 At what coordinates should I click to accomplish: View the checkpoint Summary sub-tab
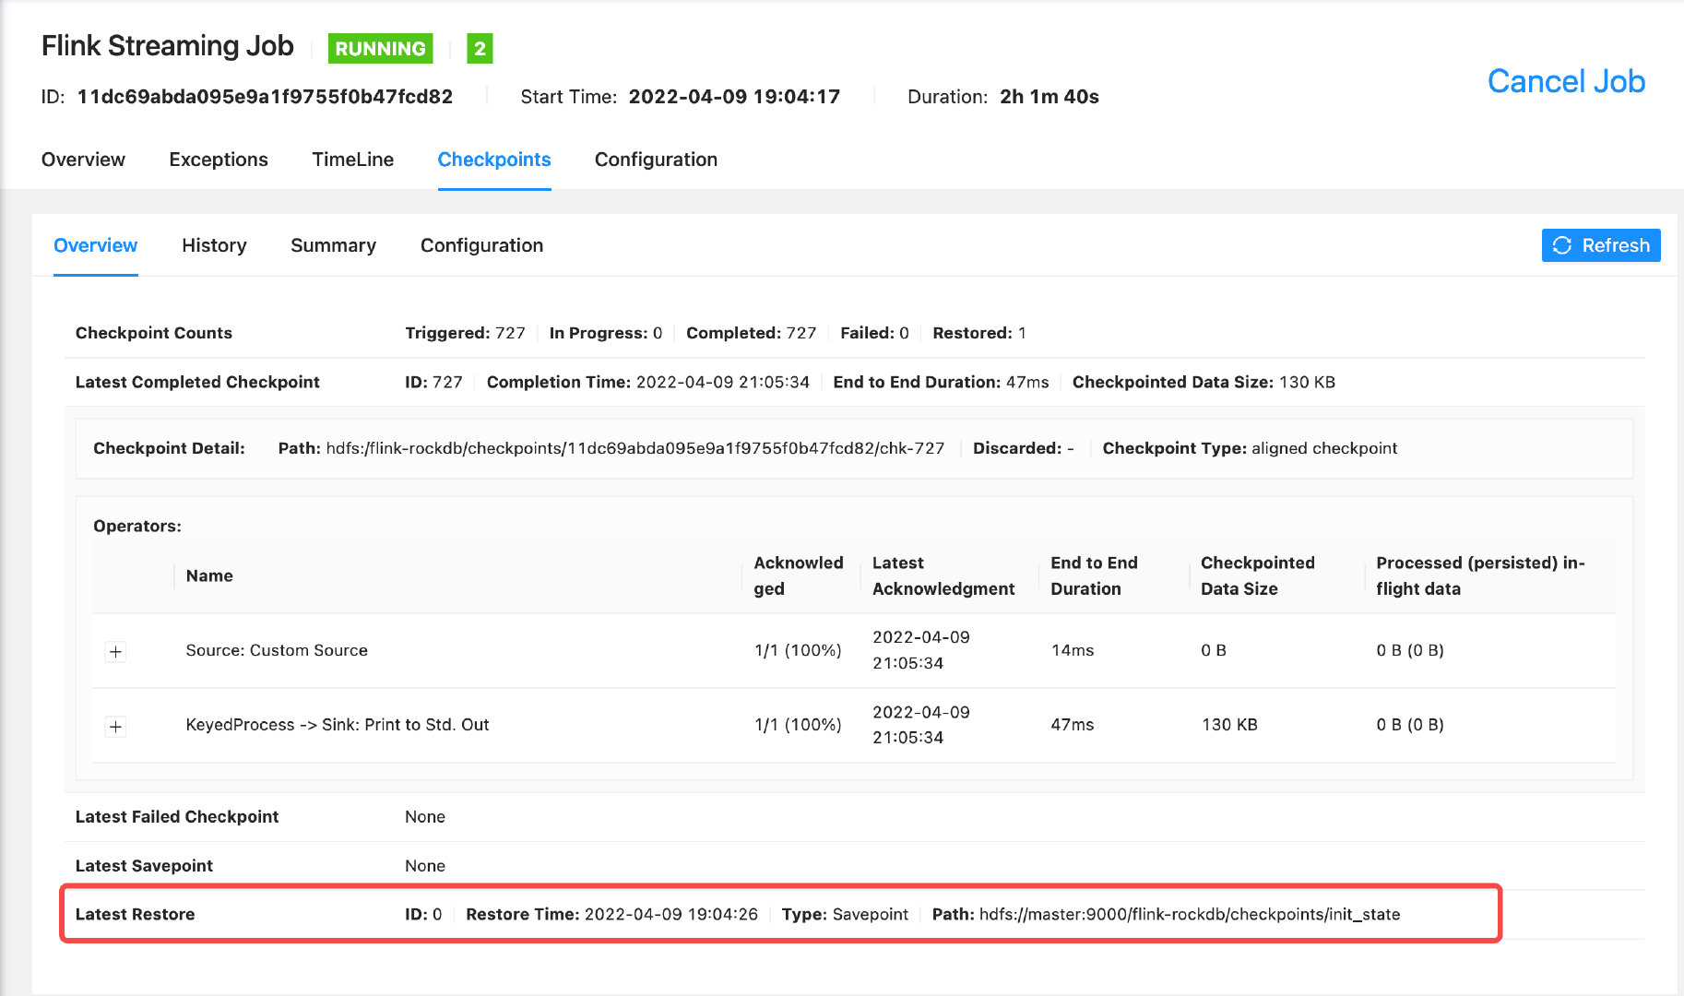coord(333,245)
